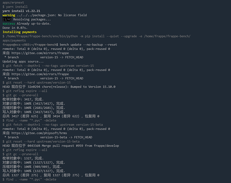Click the 'Updating apps source...' line
The height and width of the screenshot is (183, 231).
click(23, 61)
